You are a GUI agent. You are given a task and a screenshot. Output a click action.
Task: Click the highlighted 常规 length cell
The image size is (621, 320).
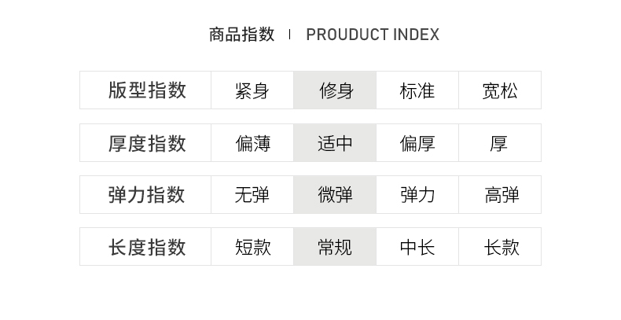(x=336, y=247)
